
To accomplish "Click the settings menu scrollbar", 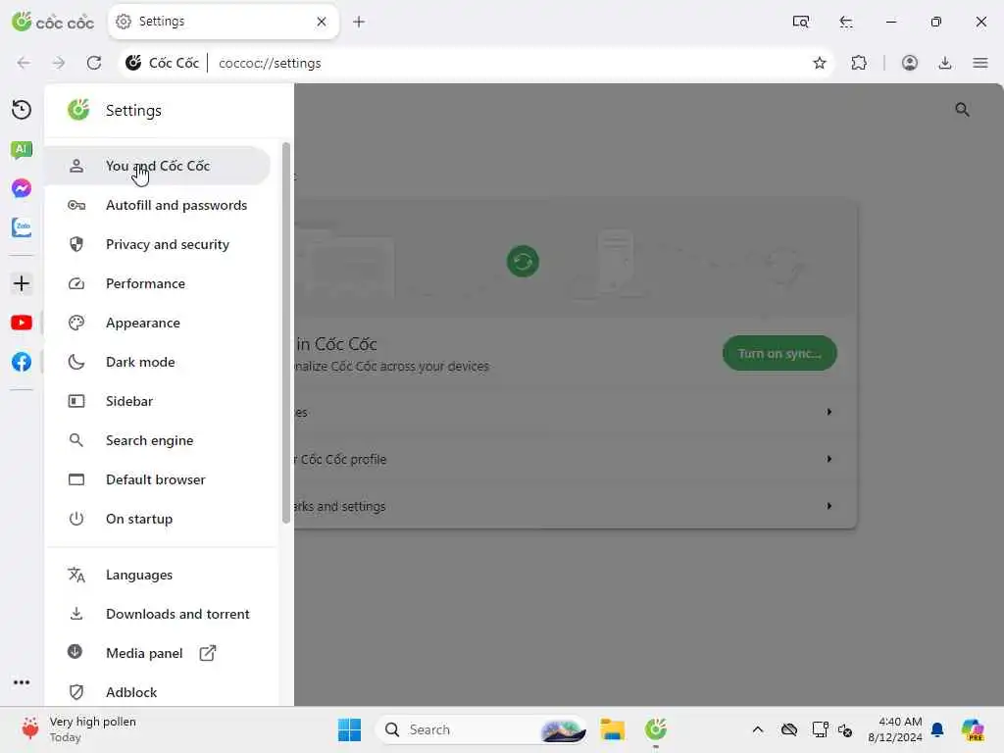I will click(x=285, y=333).
